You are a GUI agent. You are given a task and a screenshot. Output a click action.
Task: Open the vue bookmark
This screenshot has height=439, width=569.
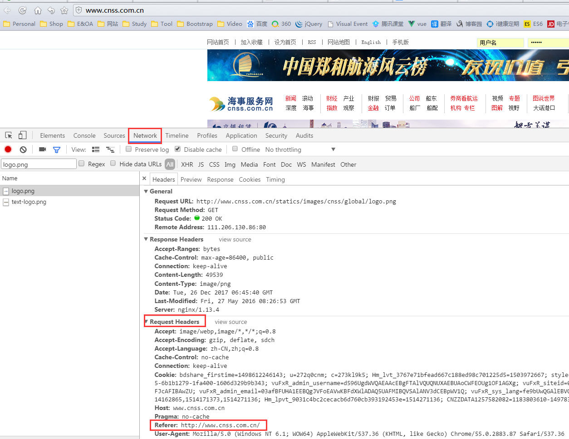tap(417, 24)
